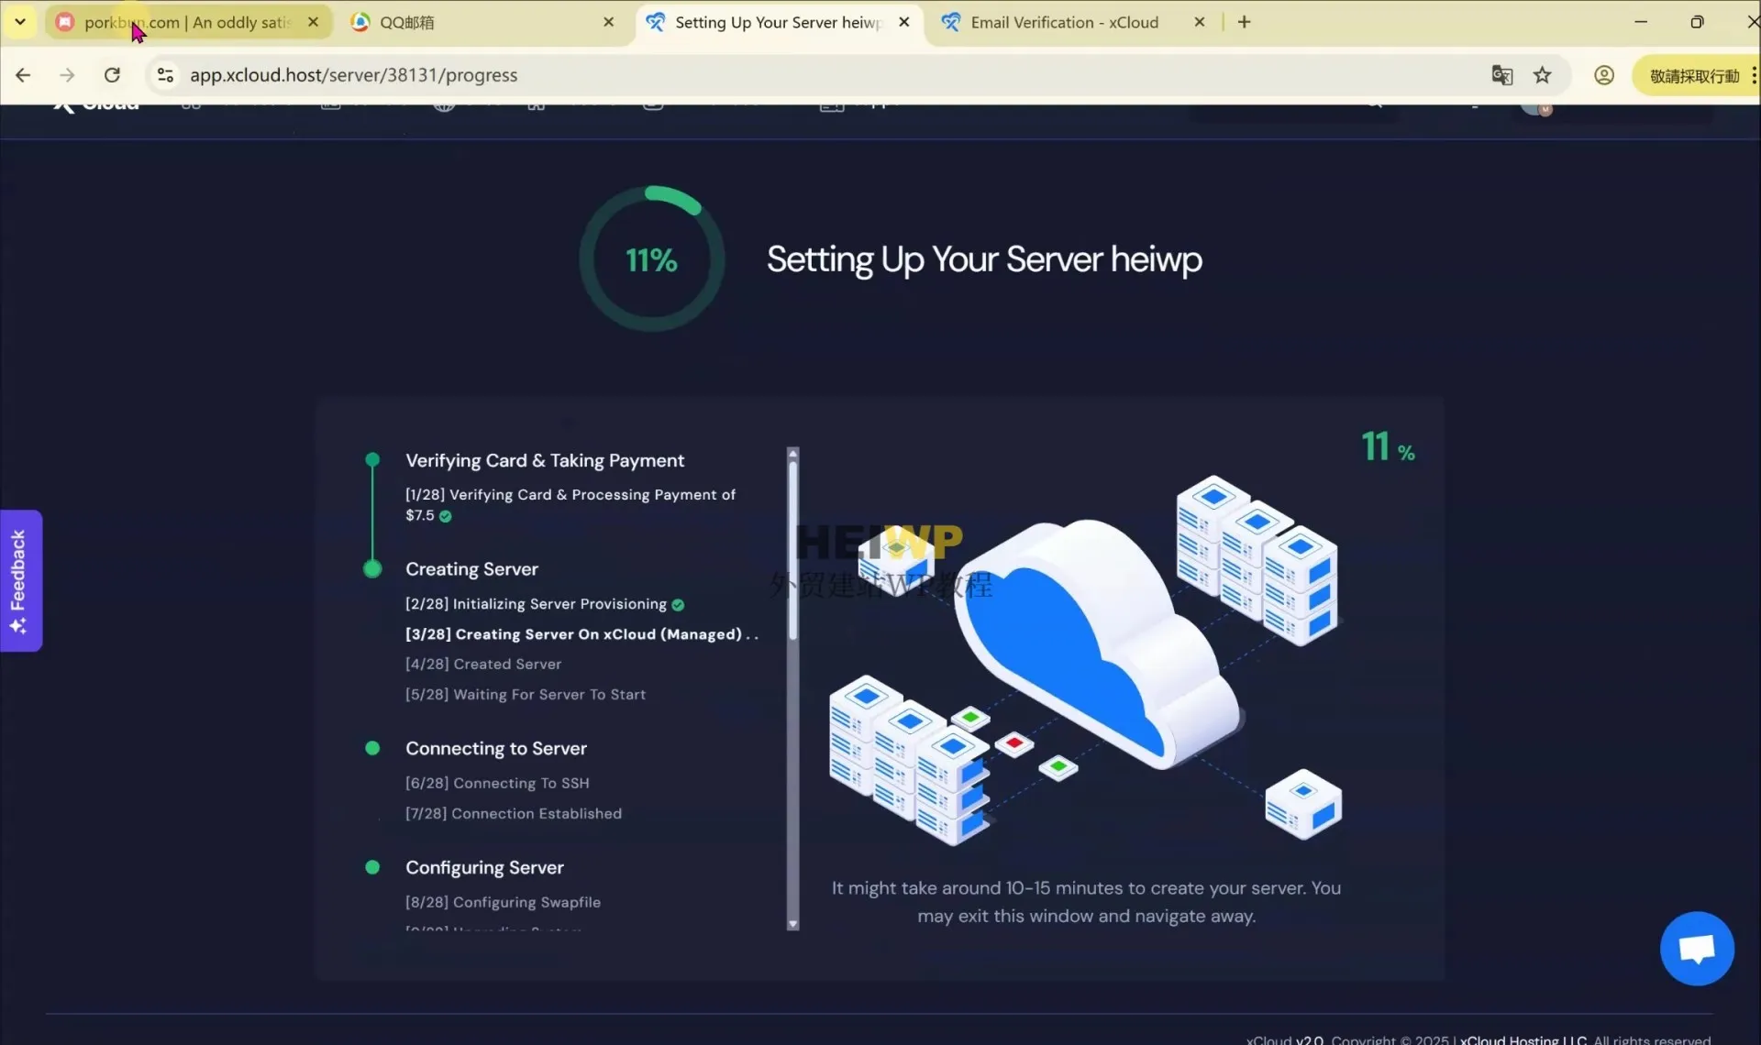Switch to the porkbun.com tab

coord(179,22)
